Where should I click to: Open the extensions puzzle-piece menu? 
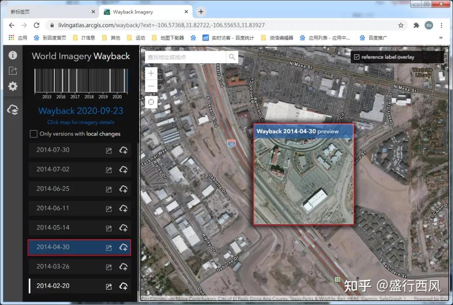(x=416, y=25)
